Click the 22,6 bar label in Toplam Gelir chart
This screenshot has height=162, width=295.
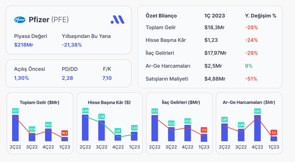(32, 129)
